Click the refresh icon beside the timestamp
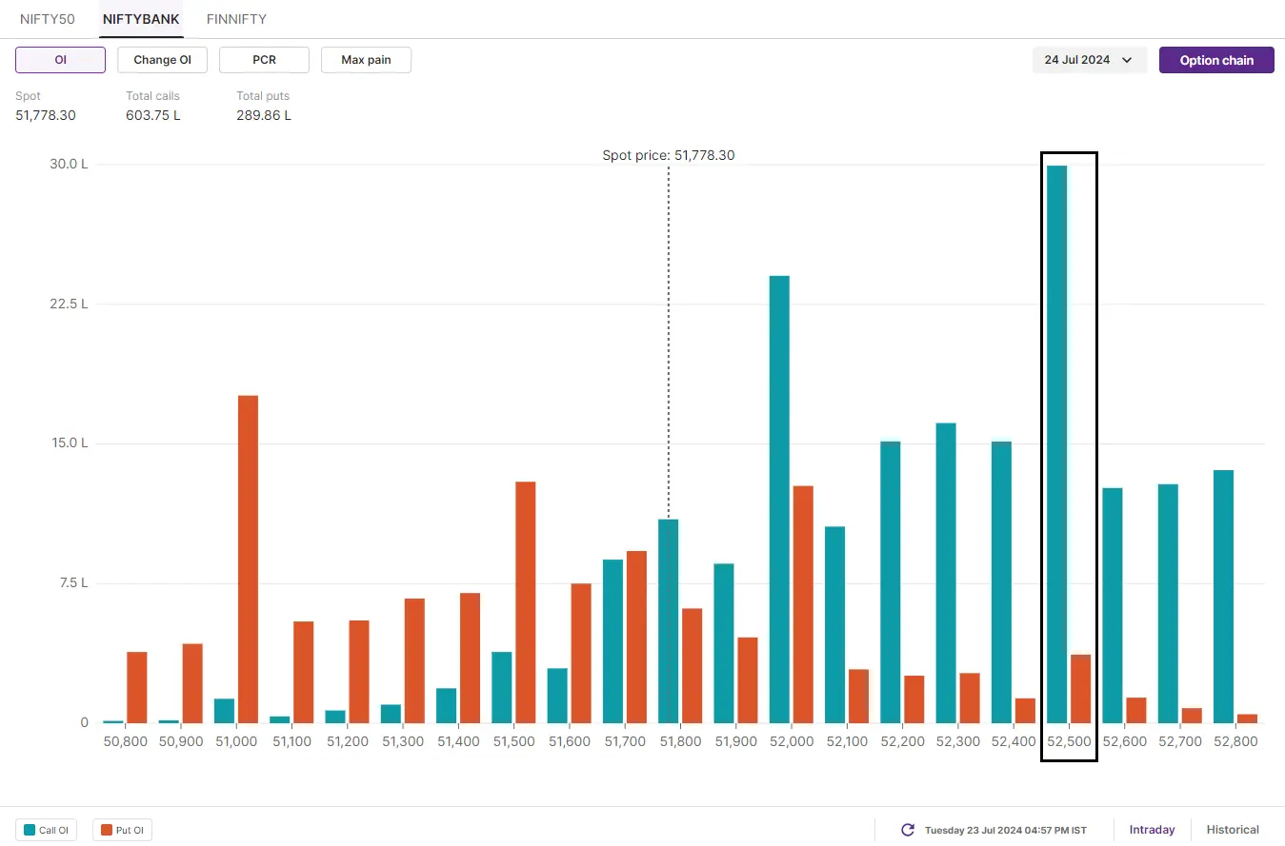1285x846 pixels. [x=908, y=830]
